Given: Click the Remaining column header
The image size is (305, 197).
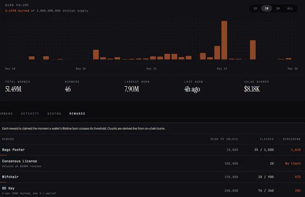Looking at the screenshot, I should coord(292,139).
